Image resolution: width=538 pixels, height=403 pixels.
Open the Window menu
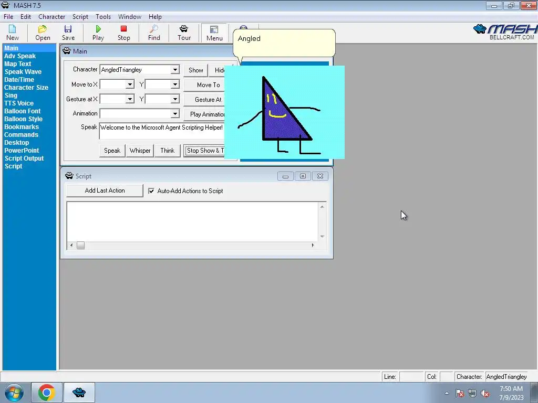[x=130, y=16]
